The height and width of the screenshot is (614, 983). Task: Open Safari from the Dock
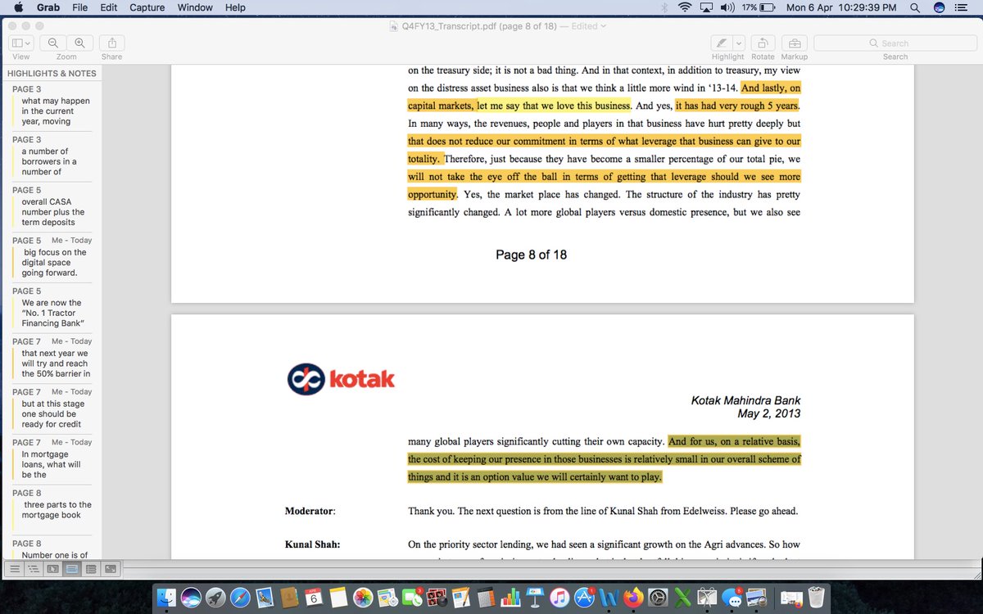[x=241, y=598]
